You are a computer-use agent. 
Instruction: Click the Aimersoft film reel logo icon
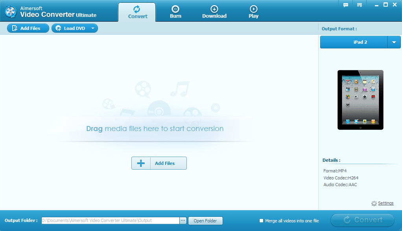(x=11, y=11)
